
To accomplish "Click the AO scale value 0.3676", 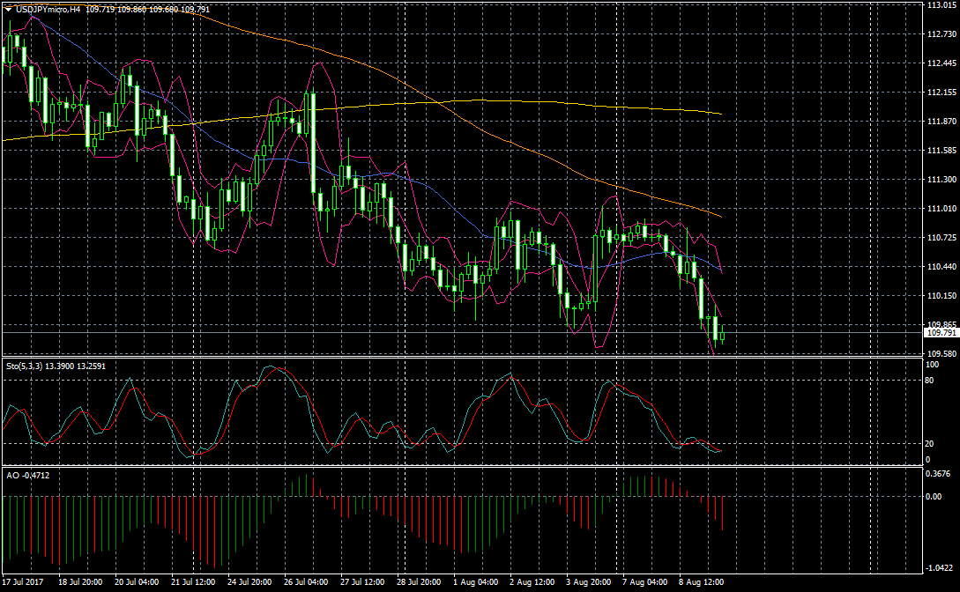I will tap(939, 475).
